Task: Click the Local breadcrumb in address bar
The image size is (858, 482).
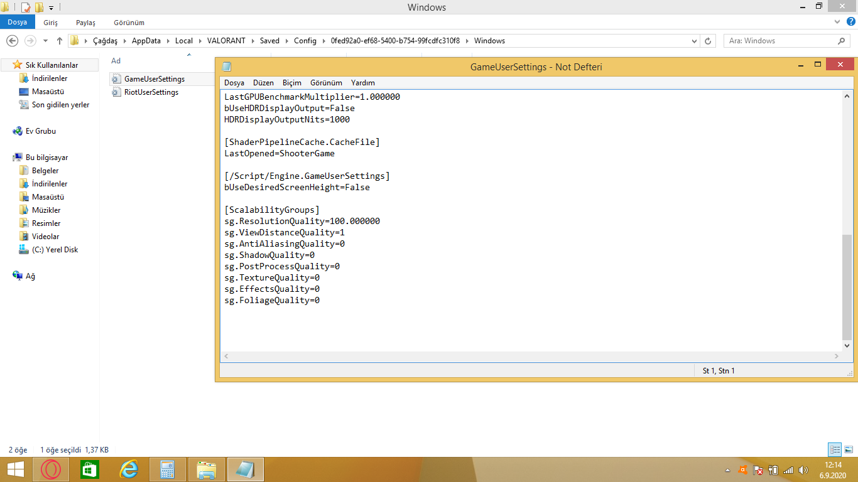Action: click(x=184, y=41)
